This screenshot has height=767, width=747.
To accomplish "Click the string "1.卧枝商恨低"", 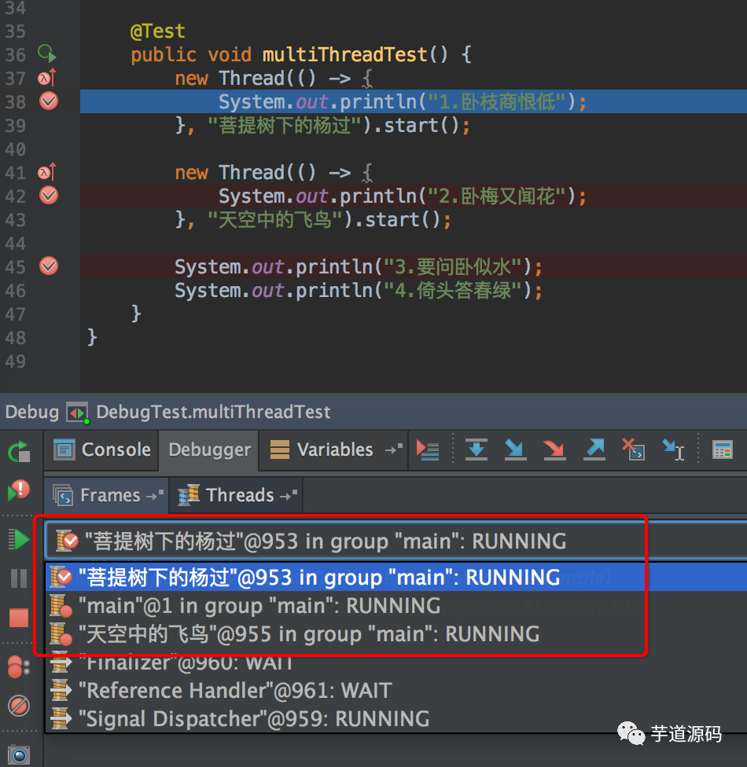I will (x=496, y=101).
